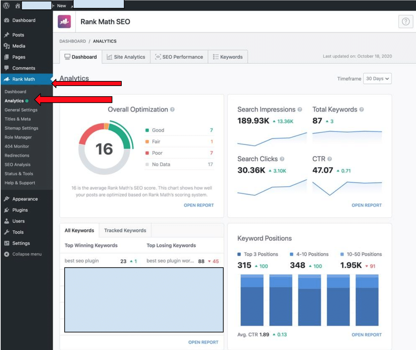Viewport: 416px width, 350px height.
Task: Click the Search Impressions line chart
Action: pyautogui.click(x=272, y=139)
